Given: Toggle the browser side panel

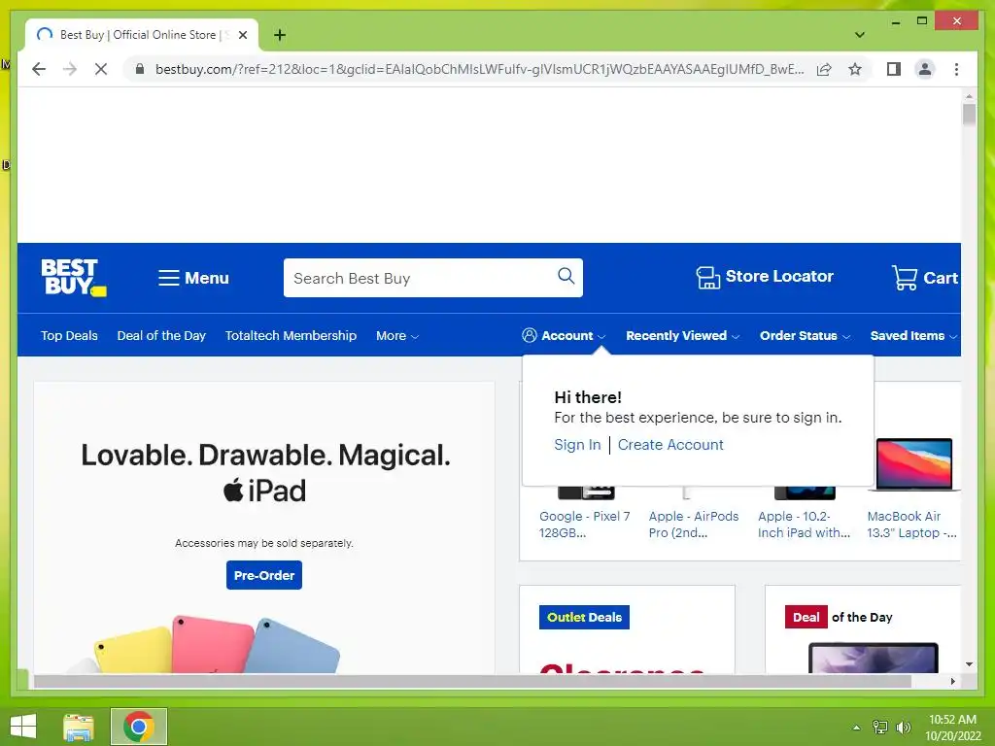Looking at the screenshot, I should pos(894,69).
